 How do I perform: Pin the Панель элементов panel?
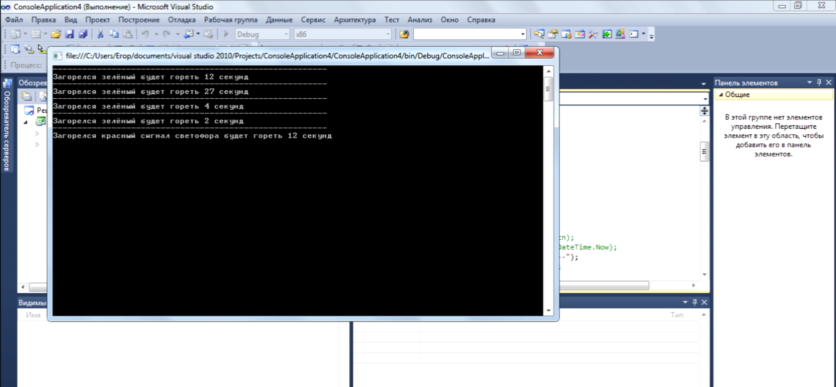[819, 82]
